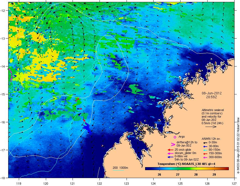Click the 0.5m/s velocity scale arrow
240x186 pixels.
[x=211, y=127]
